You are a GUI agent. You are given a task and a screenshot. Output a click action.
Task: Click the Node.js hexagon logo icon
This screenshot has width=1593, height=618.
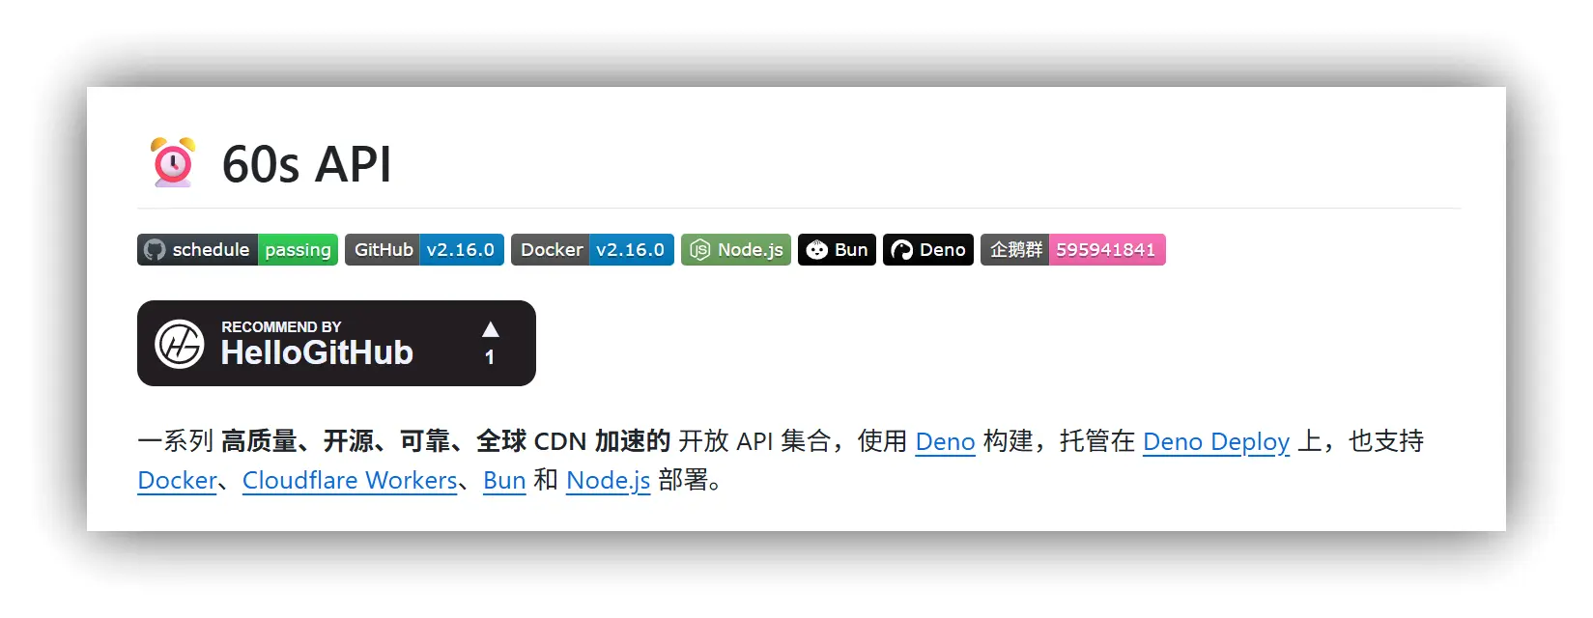click(x=700, y=250)
